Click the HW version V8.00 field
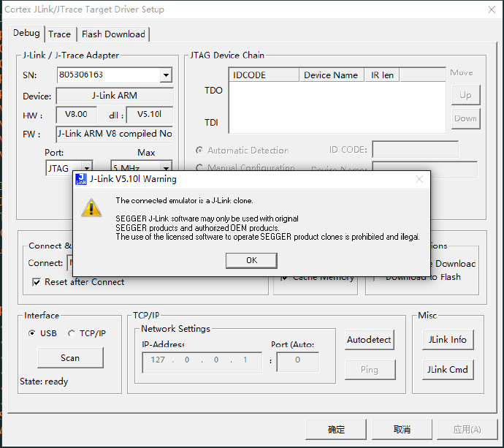504x448 pixels. point(76,115)
